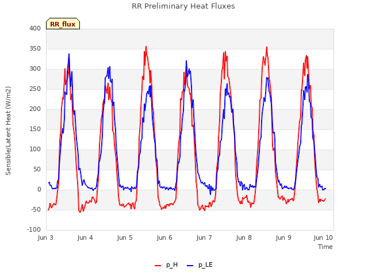Screen dimensions: 368x276
Task: Click the 400 y-axis tick label
Action: (35, 29)
